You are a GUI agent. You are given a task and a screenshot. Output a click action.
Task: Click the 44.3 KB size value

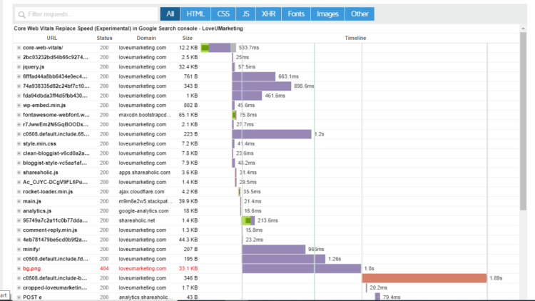(x=188, y=240)
